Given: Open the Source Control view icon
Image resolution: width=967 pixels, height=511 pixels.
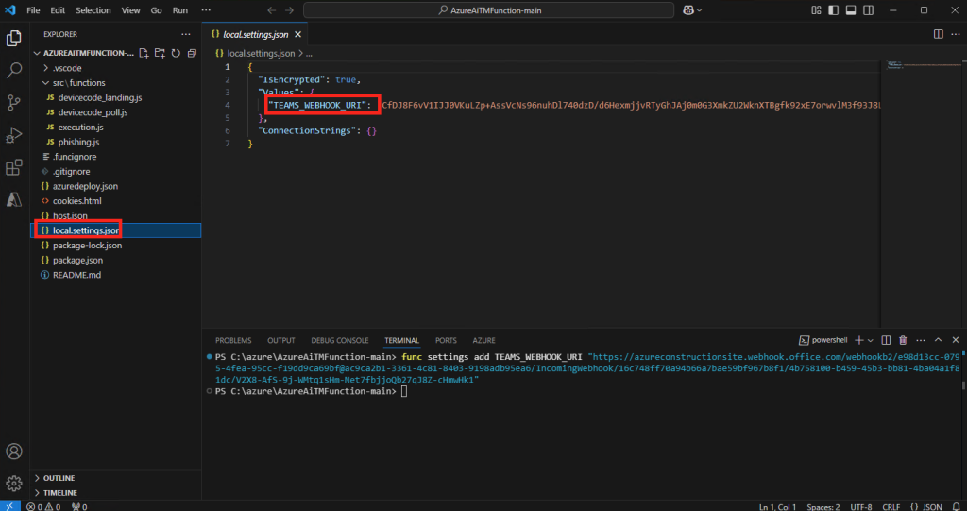Looking at the screenshot, I should pyautogui.click(x=13, y=102).
